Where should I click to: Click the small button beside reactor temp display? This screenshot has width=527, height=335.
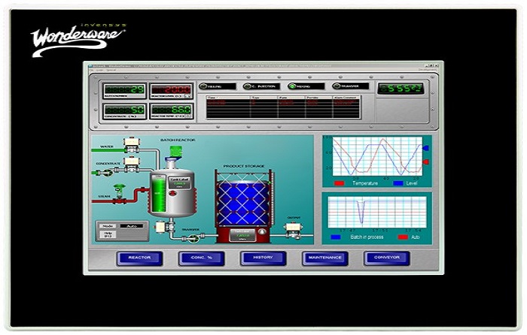[x=187, y=116]
